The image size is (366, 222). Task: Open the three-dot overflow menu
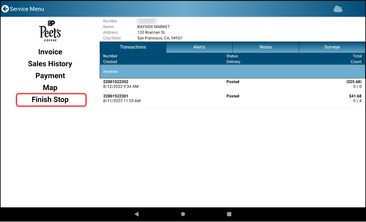(356, 9)
